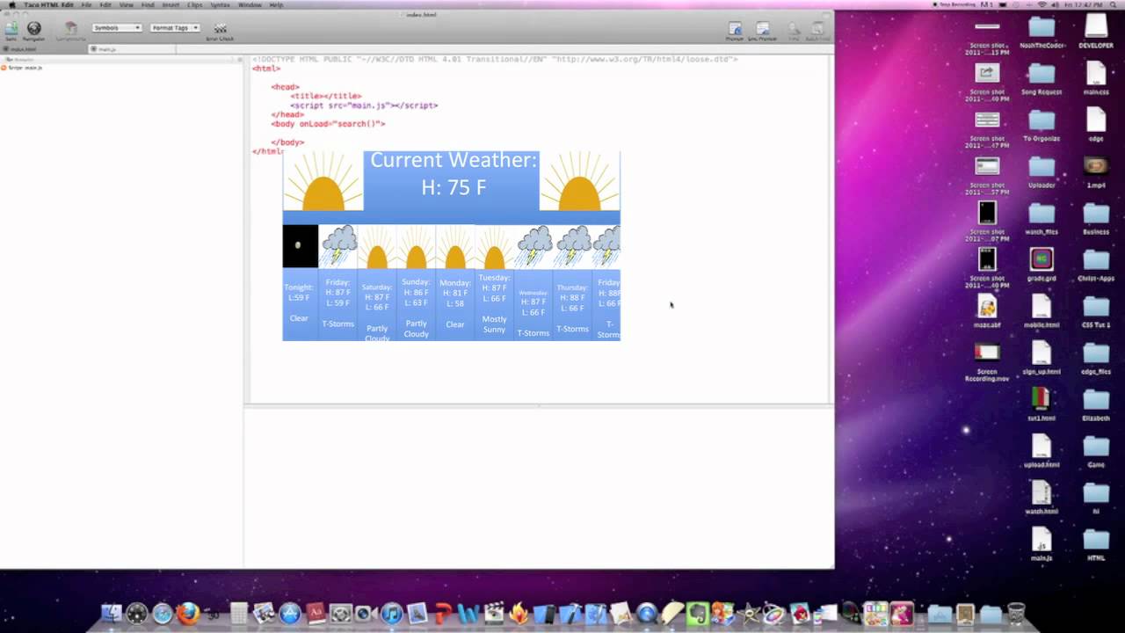This screenshot has height=633, width=1125.
Task: Open the Navigator toolbar icon
Action: point(34,31)
